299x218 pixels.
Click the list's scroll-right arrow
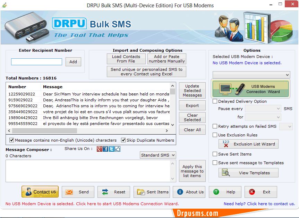point(167,131)
